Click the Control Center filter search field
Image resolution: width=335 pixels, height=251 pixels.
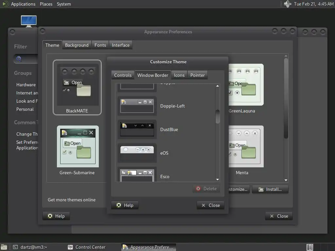click(26, 59)
